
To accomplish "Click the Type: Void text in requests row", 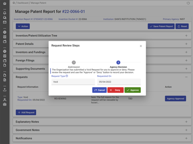I will click(23, 97).
